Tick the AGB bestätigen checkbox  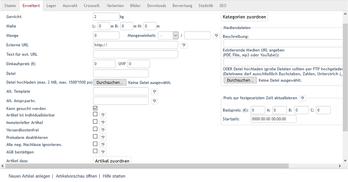pyautogui.click(x=95, y=151)
